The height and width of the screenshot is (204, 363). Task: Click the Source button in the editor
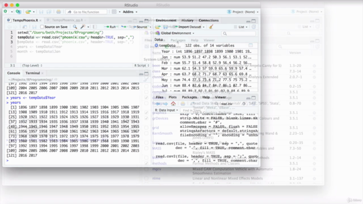tap(140, 27)
